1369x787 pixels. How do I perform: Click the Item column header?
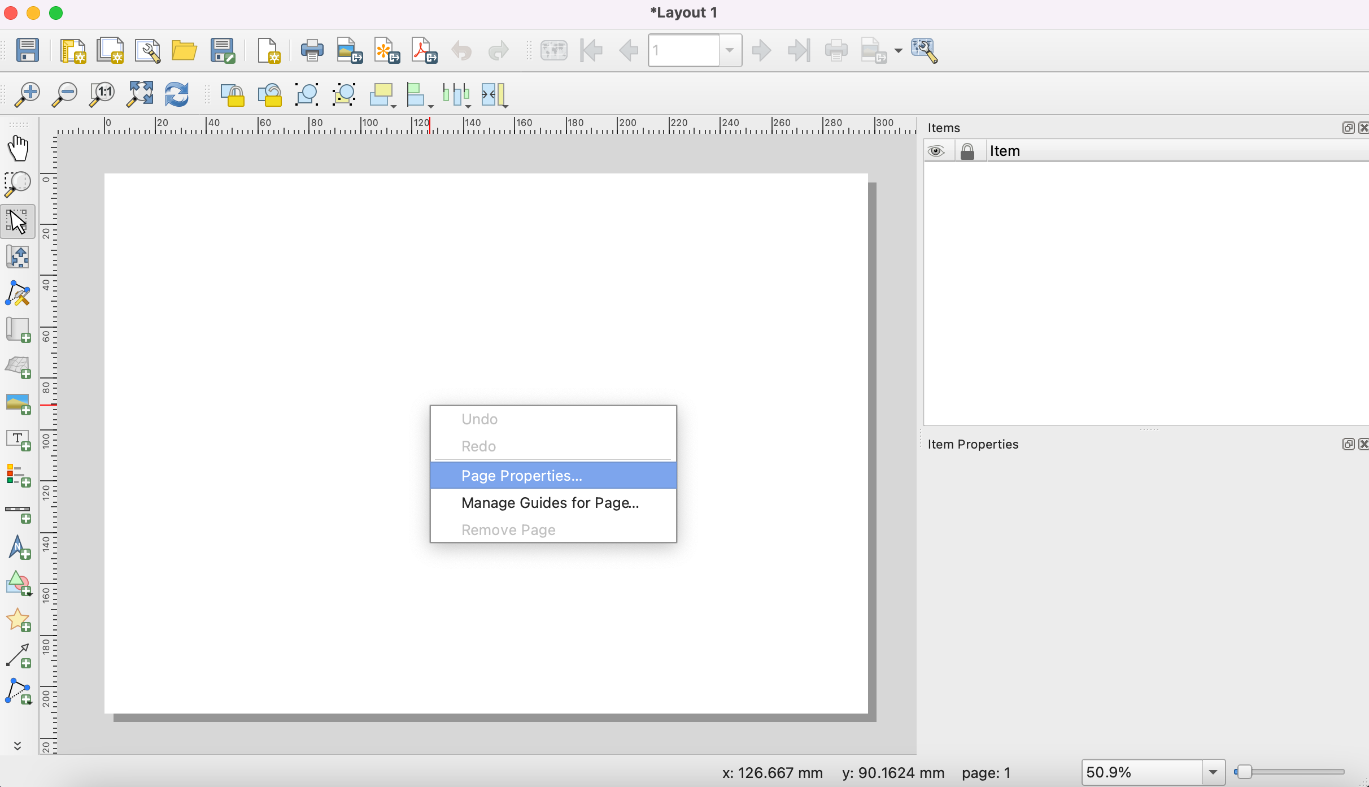1005,151
